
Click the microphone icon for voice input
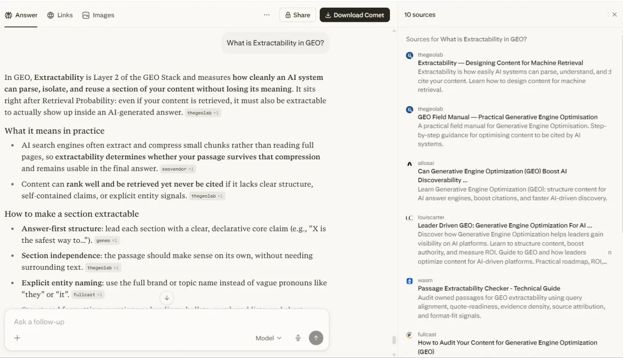(297, 337)
